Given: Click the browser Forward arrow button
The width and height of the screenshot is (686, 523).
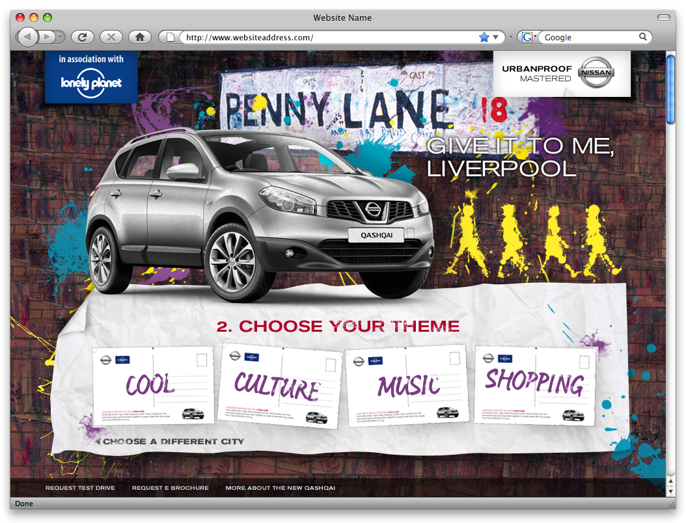Looking at the screenshot, I should point(47,37).
